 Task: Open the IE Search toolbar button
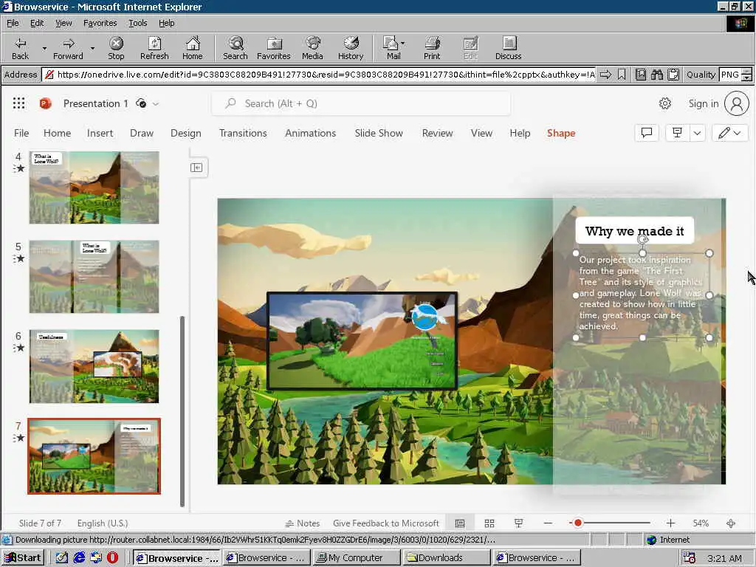[x=236, y=48]
